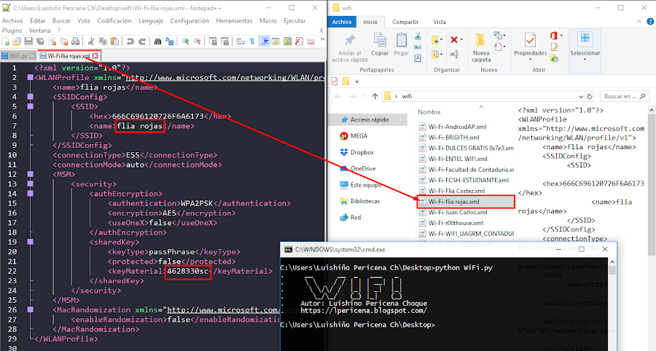
Task: Collapse the WLANProfile fold on line 2
Action: click(30, 77)
